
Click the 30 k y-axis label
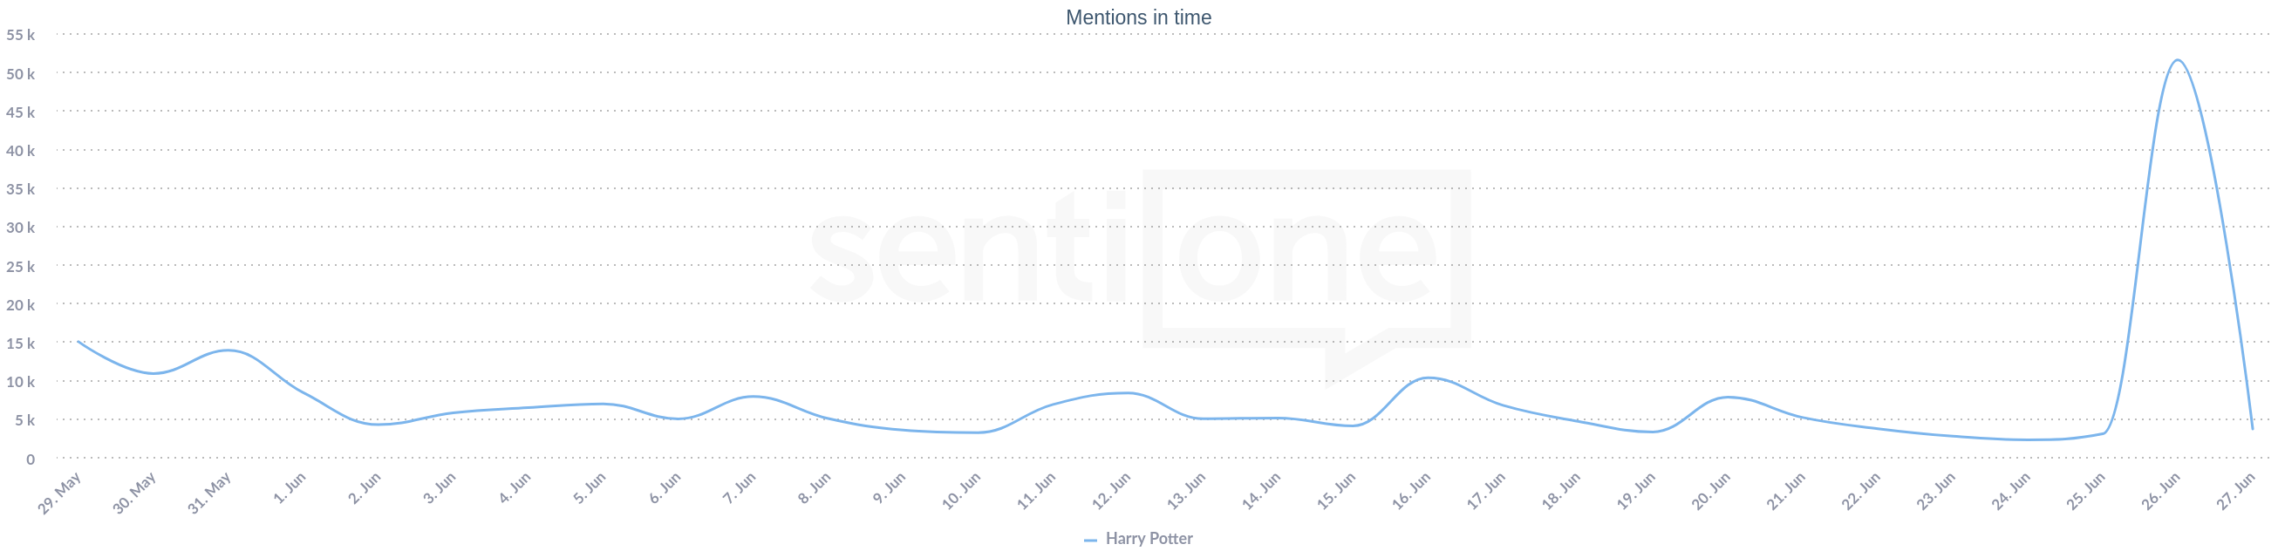point(20,228)
